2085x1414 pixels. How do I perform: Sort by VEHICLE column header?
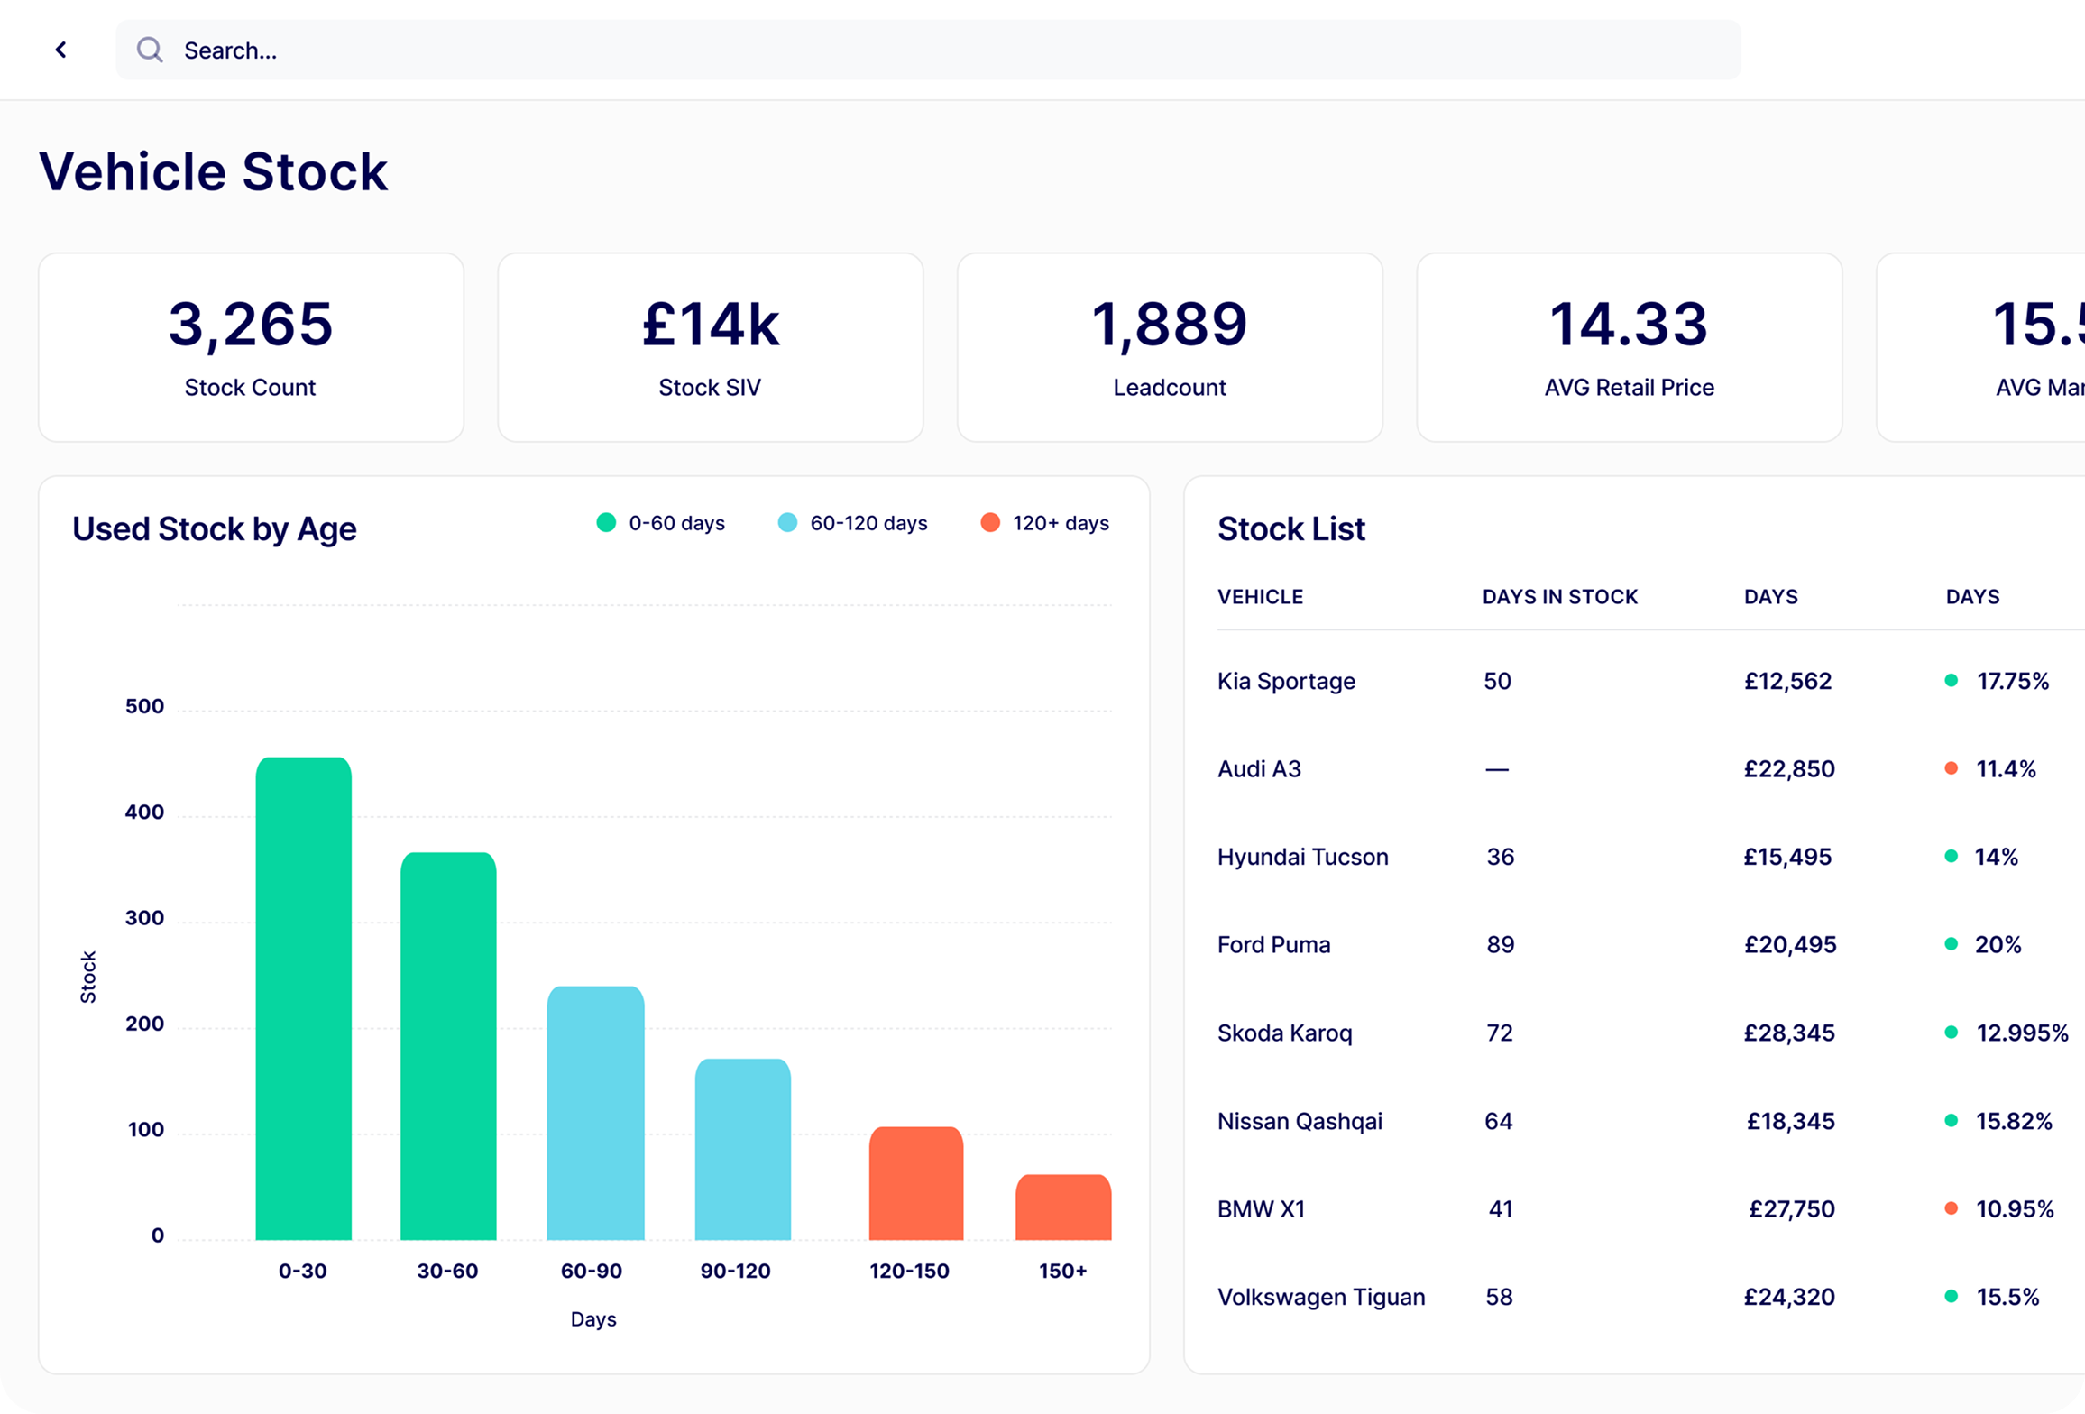coord(1260,597)
